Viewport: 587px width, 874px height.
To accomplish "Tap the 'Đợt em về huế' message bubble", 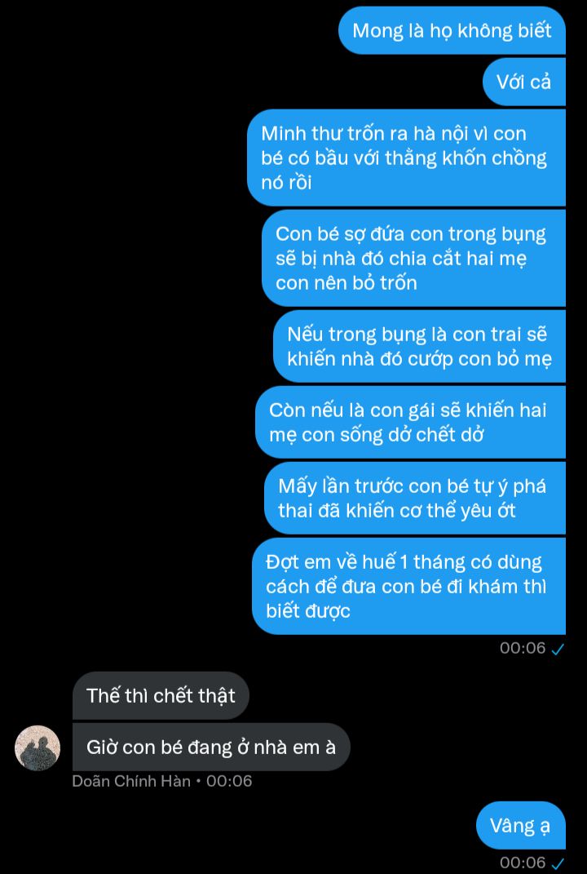I will (x=408, y=586).
